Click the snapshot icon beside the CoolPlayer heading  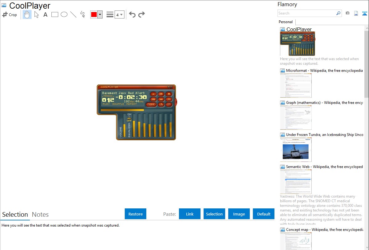(4, 5)
